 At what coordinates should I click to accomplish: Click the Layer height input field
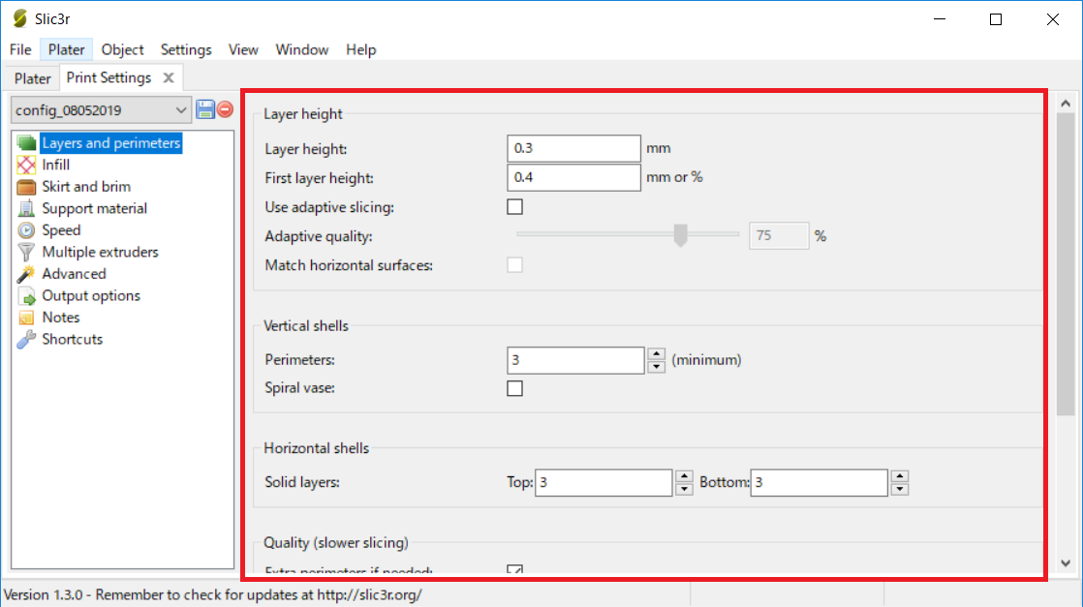click(573, 148)
